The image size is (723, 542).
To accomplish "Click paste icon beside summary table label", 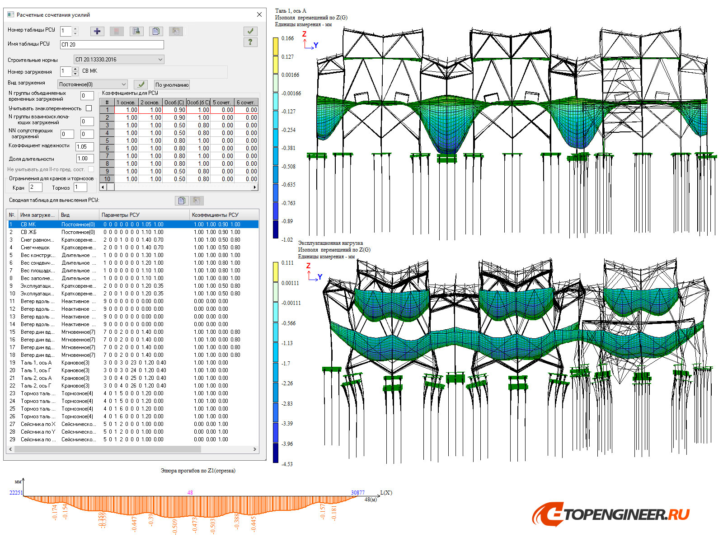I will tap(197, 201).
